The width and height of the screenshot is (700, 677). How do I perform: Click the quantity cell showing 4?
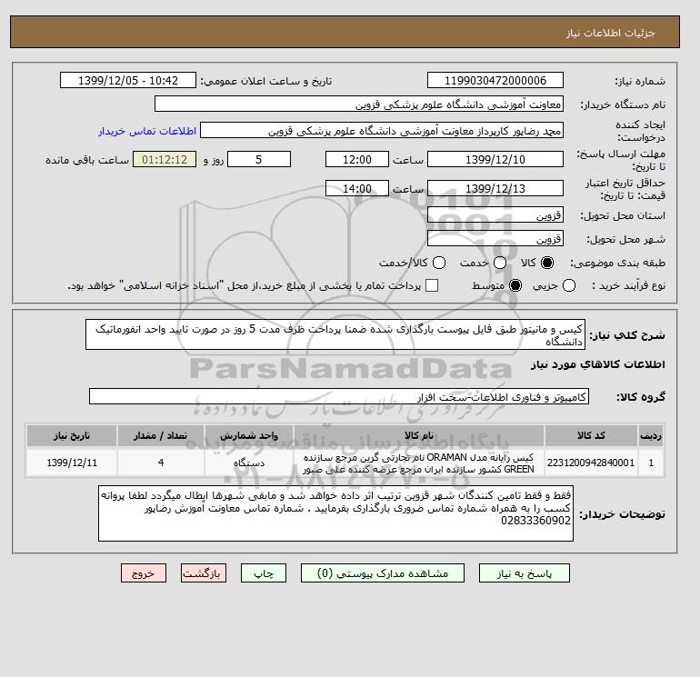pos(161,463)
